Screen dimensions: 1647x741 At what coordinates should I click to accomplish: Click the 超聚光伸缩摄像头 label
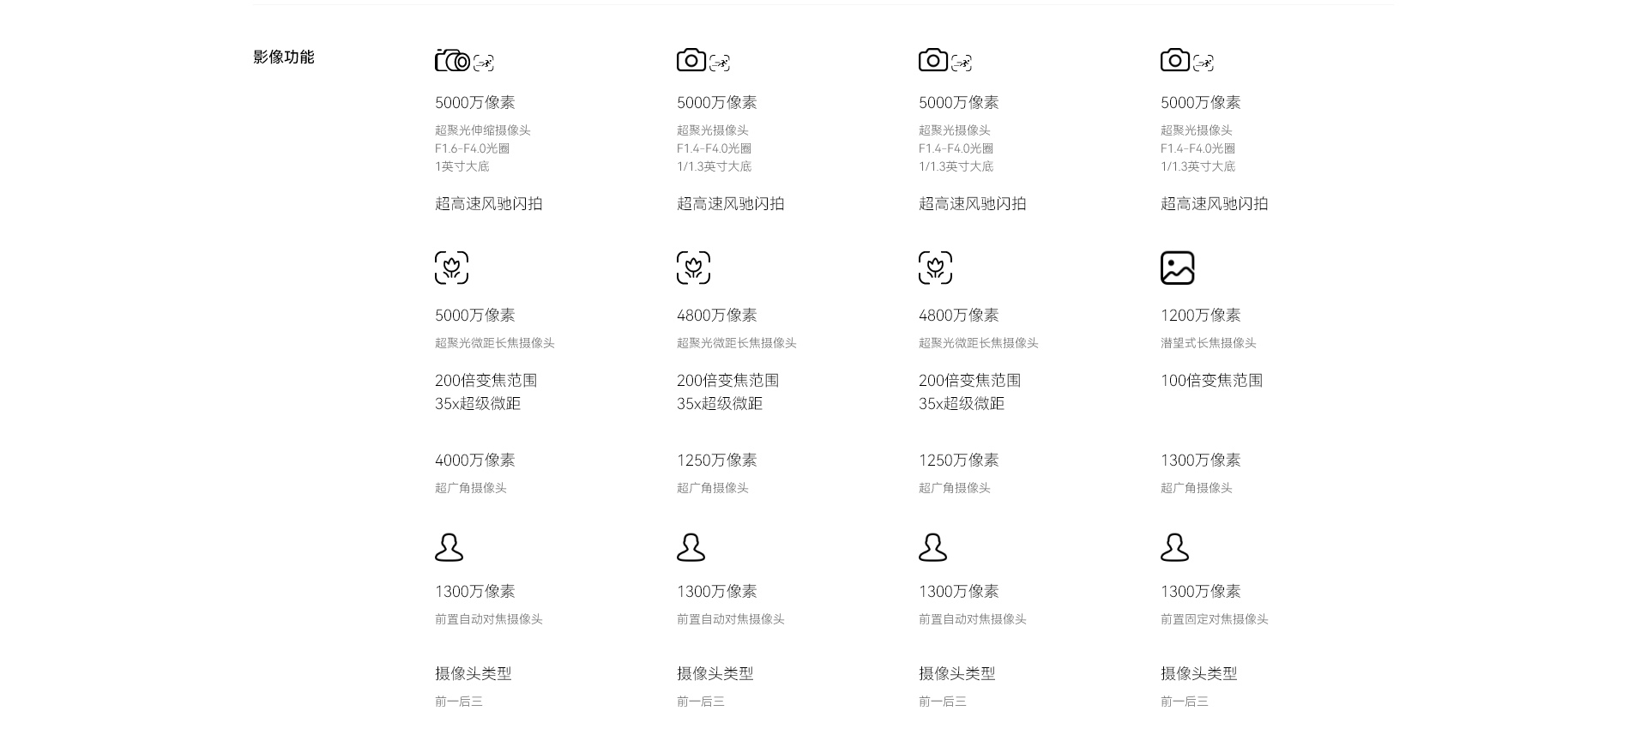coord(483,130)
